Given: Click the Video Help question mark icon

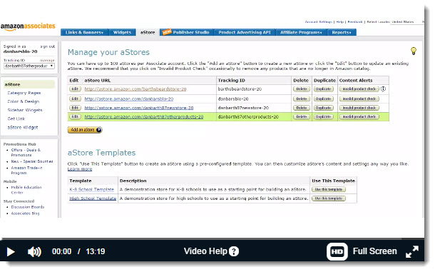Looking at the screenshot, I should [234, 251].
